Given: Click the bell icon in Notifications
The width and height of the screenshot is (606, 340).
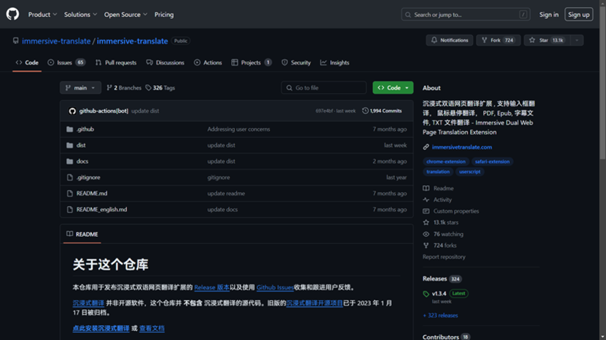Looking at the screenshot, I should point(434,40).
